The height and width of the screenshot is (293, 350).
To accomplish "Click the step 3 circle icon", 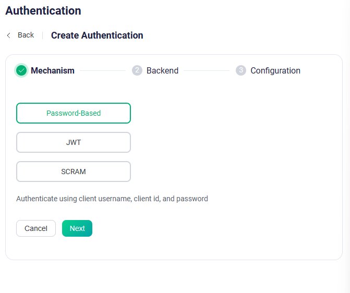I will coord(241,70).
